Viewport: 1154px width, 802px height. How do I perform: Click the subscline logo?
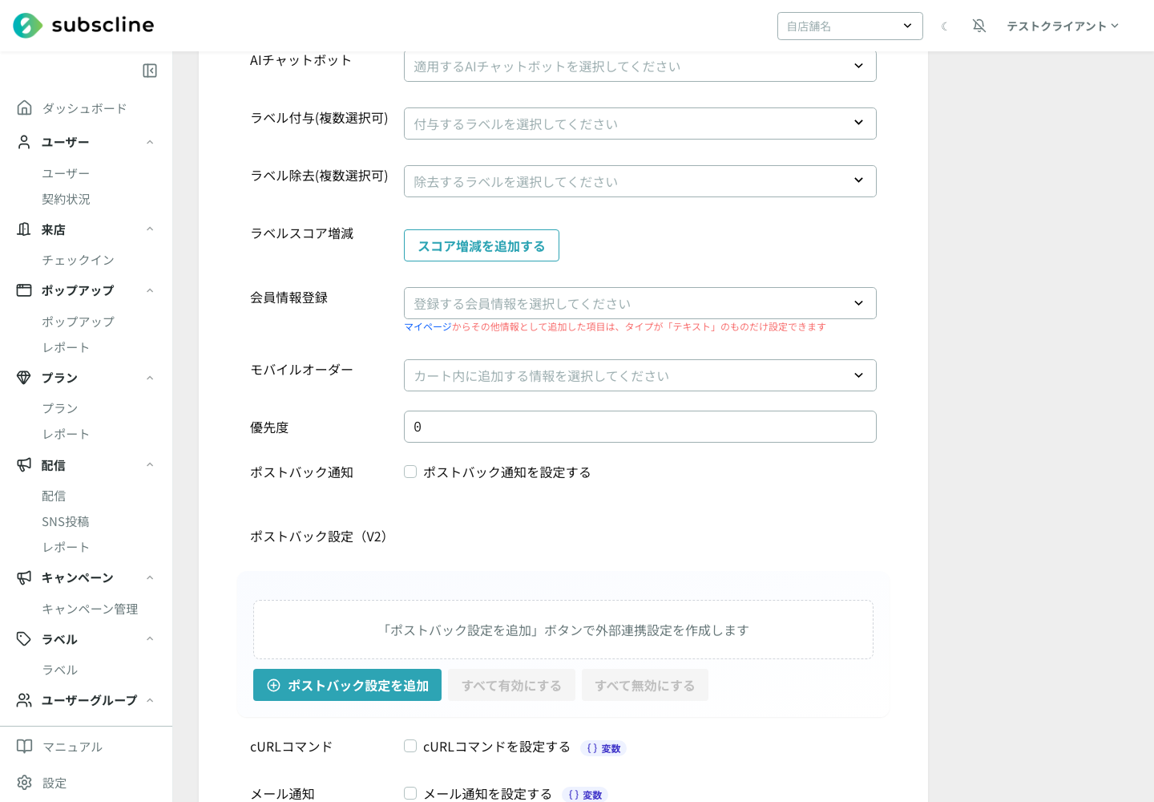pyautogui.click(x=83, y=26)
